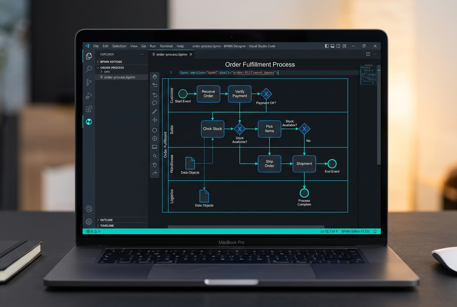Toggle the secondary side bar layout button
The height and width of the screenshot is (307, 457).
point(338,46)
